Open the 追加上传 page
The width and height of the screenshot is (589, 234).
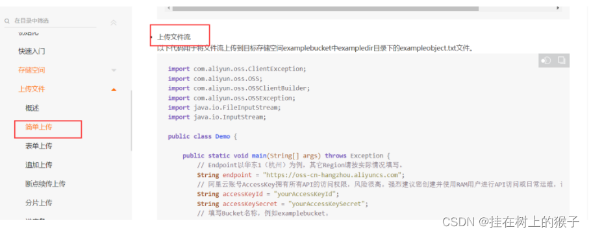tap(39, 165)
